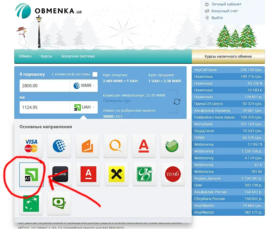Image resolution: width=270 pixels, height=229 pixels.
Task: Open Бонусный счет link
Action: coord(225,11)
